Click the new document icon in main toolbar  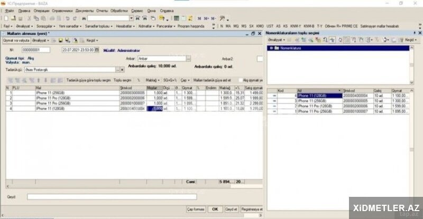click(x=5, y=18)
